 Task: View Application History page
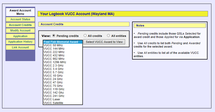pyautogui.click(x=20, y=42)
